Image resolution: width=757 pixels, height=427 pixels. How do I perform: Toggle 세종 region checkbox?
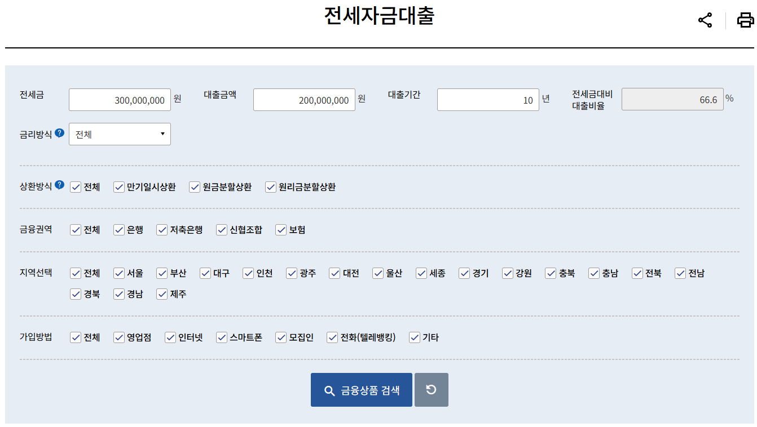pos(421,273)
